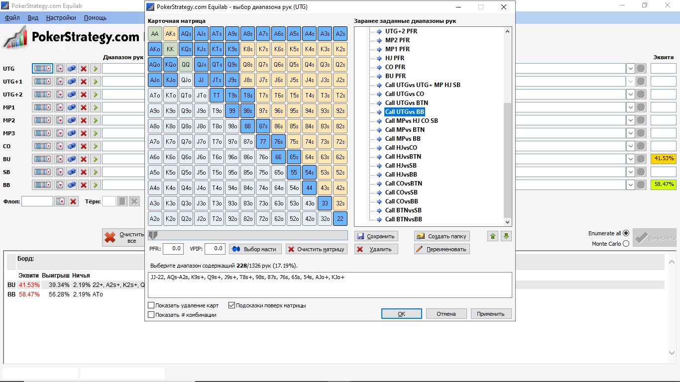The height and width of the screenshot is (382, 680).
Task: Open the hand range selector for BB
Action: (x=42, y=185)
